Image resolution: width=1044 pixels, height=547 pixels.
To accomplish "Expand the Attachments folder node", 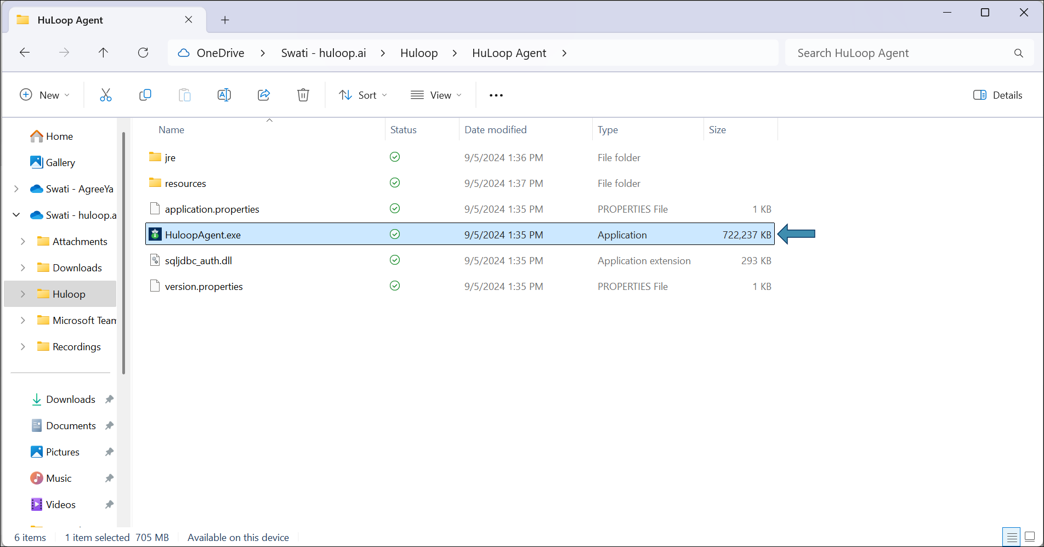I will pos(22,241).
